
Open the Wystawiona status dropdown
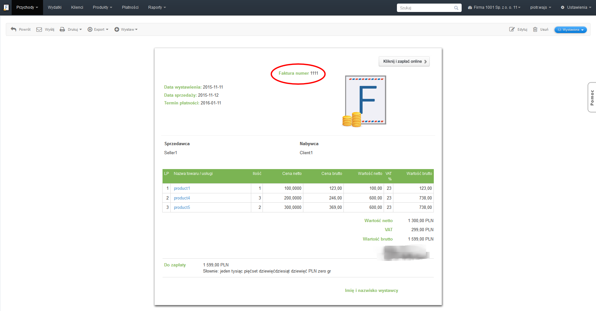tap(570, 30)
